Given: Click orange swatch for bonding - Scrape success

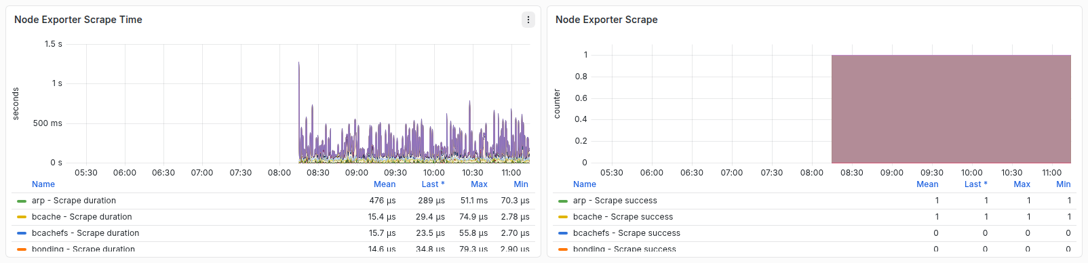Looking at the screenshot, I should [x=563, y=249].
